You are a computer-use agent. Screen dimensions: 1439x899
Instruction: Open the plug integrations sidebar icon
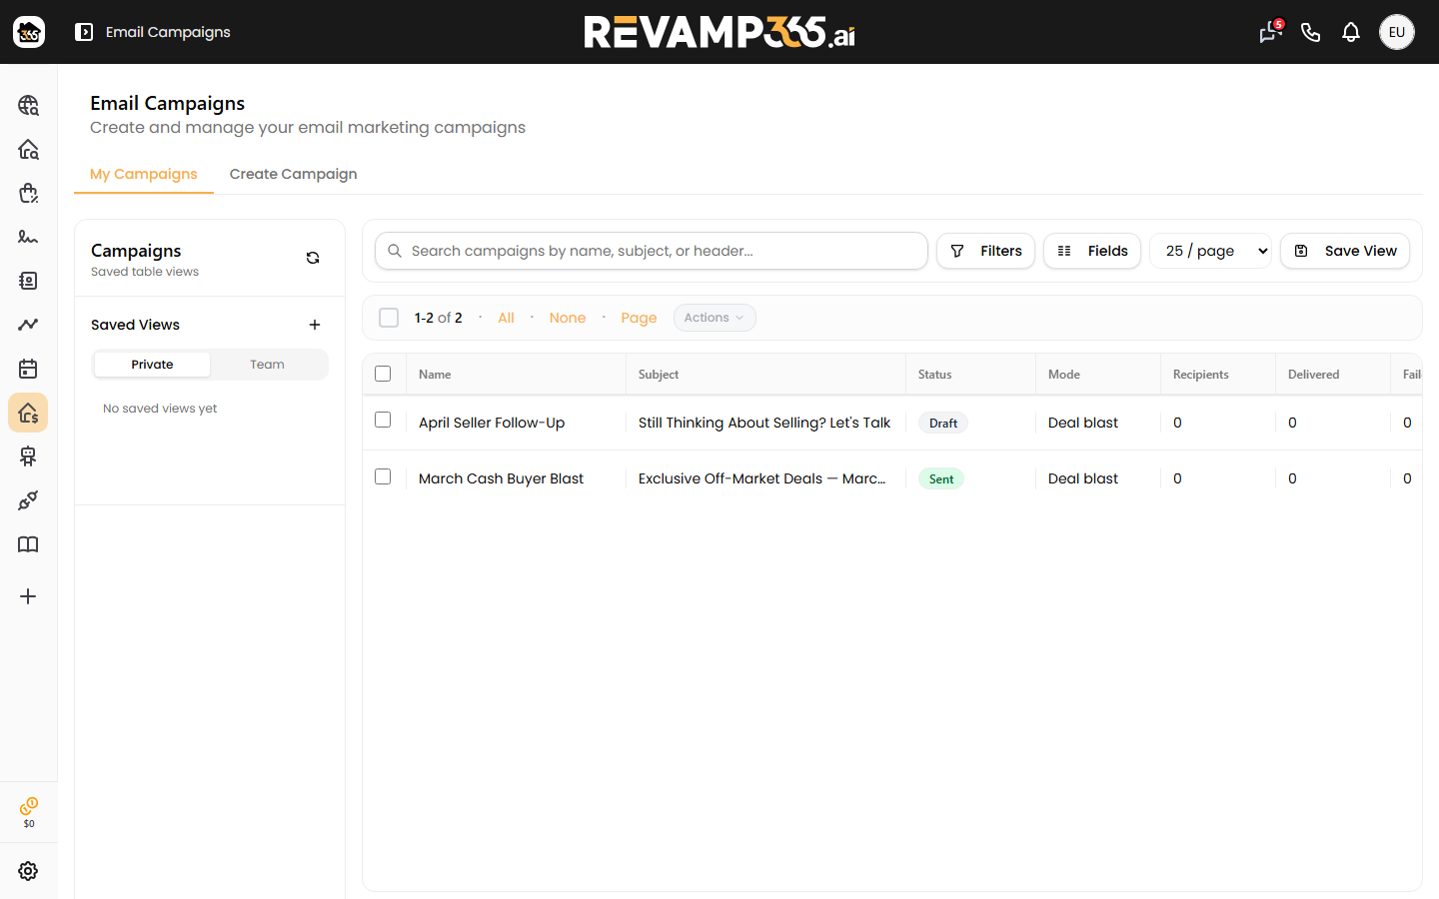28,500
